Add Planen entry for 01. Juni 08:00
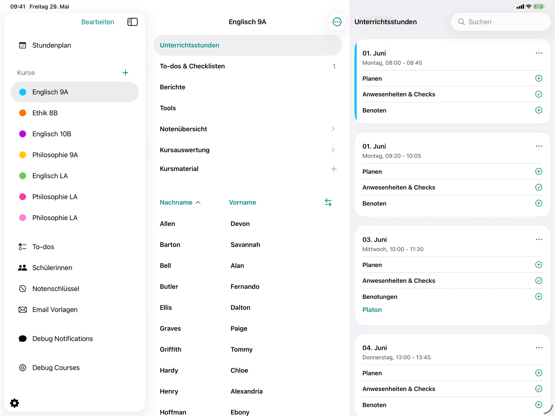Viewport: 555px width, 416px height. (539, 78)
